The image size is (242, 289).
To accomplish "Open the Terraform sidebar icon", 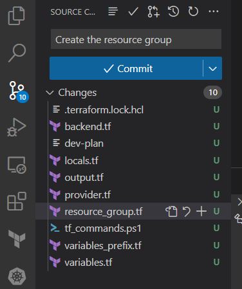I will pyautogui.click(x=17, y=239).
